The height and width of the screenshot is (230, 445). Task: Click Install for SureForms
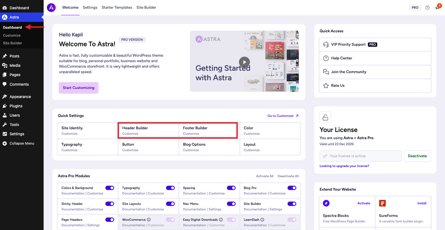[422, 203]
